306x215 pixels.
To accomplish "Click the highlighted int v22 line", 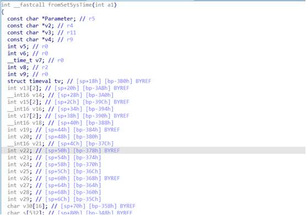I will [153, 151].
